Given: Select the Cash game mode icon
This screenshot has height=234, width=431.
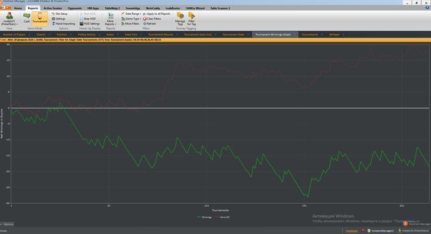Looking at the screenshot, I should tap(26, 18).
